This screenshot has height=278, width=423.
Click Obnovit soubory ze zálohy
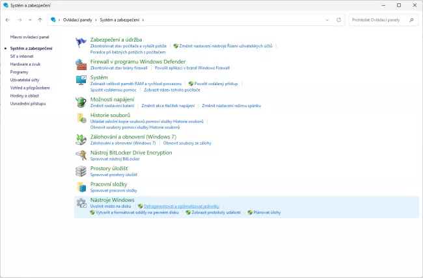click(187, 143)
